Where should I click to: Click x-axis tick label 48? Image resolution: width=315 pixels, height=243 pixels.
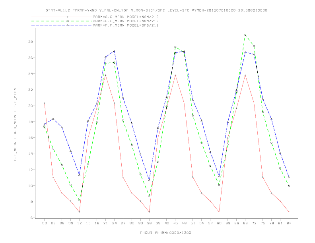coord(184,223)
